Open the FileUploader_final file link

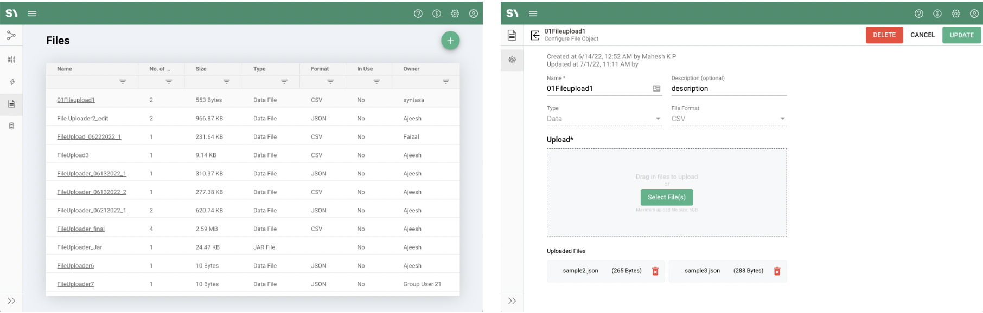click(81, 229)
